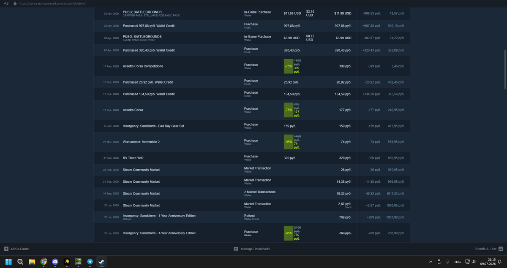Click the 3,46 руб. wallet balance
Viewport: 507px width, 268px height.
click(397, 66)
